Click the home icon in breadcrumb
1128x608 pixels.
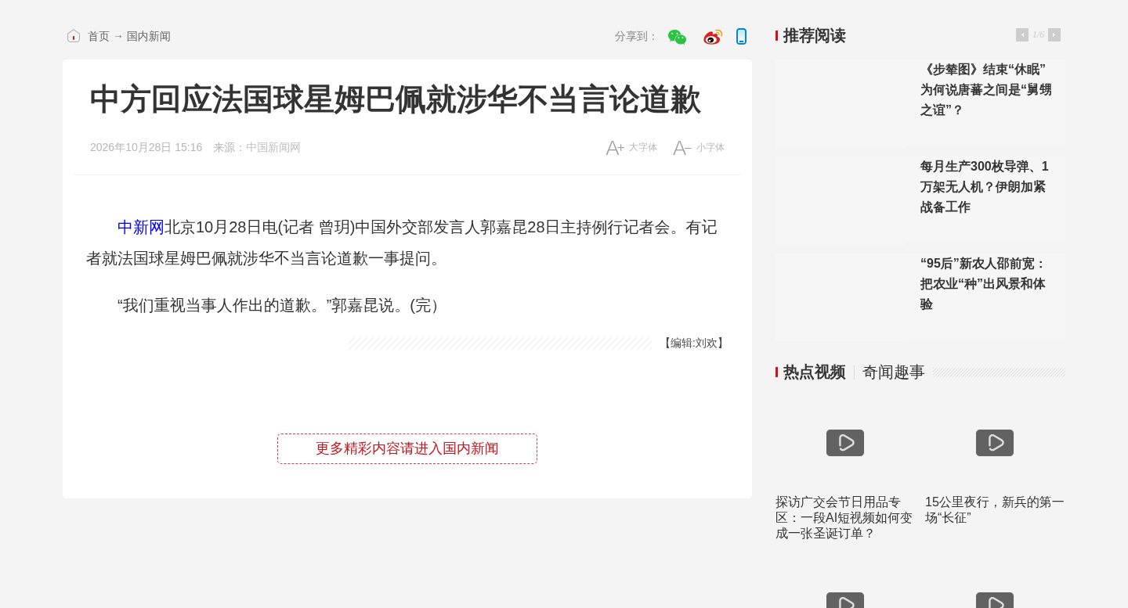74,36
